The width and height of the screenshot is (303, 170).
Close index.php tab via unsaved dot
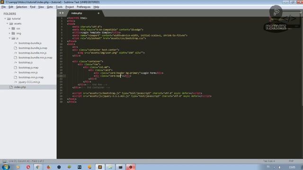98,13
